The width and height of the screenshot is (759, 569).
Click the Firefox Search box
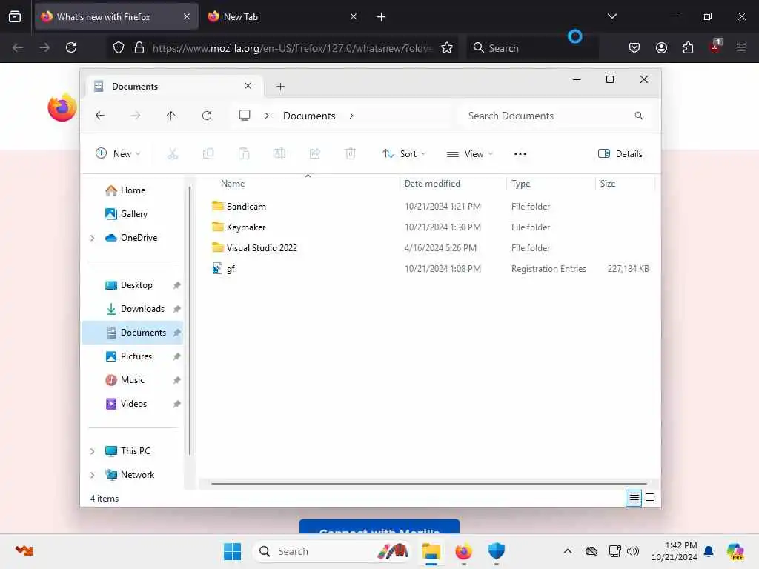[532, 48]
